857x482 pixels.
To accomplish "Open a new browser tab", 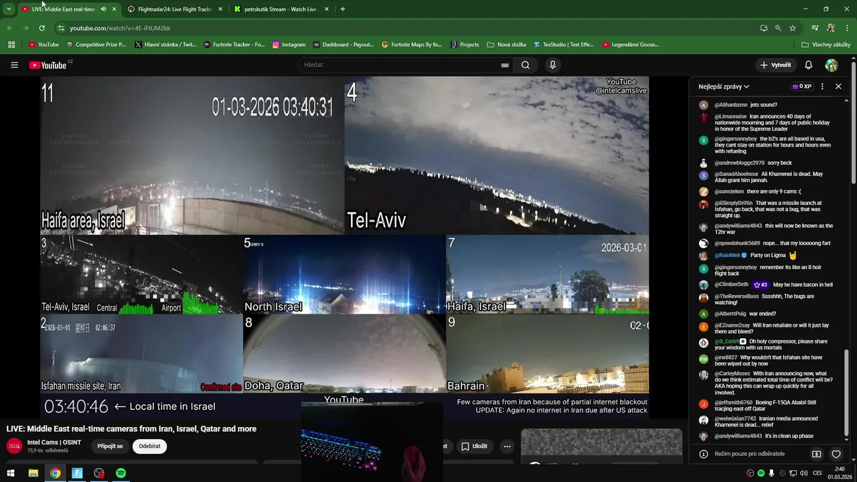I will coord(343,9).
